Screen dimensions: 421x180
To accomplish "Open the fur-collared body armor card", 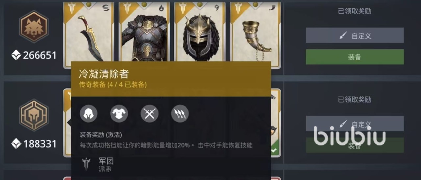I will [144, 32].
